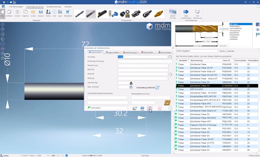Expand Schnittstelle Maschinenrichtung dropdown
Image resolution: width=260 pixels, height=157 pixels.
[127, 98]
